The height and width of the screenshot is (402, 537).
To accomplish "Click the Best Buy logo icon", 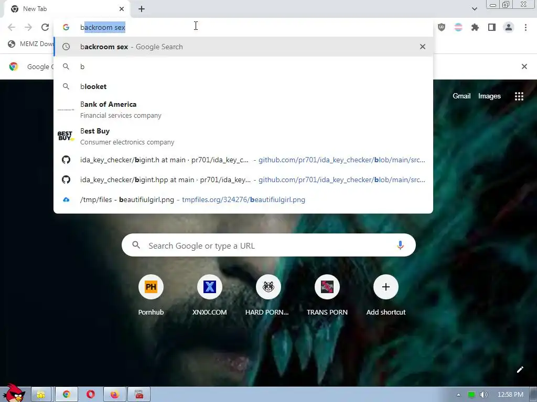I will click(x=66, y=136).
